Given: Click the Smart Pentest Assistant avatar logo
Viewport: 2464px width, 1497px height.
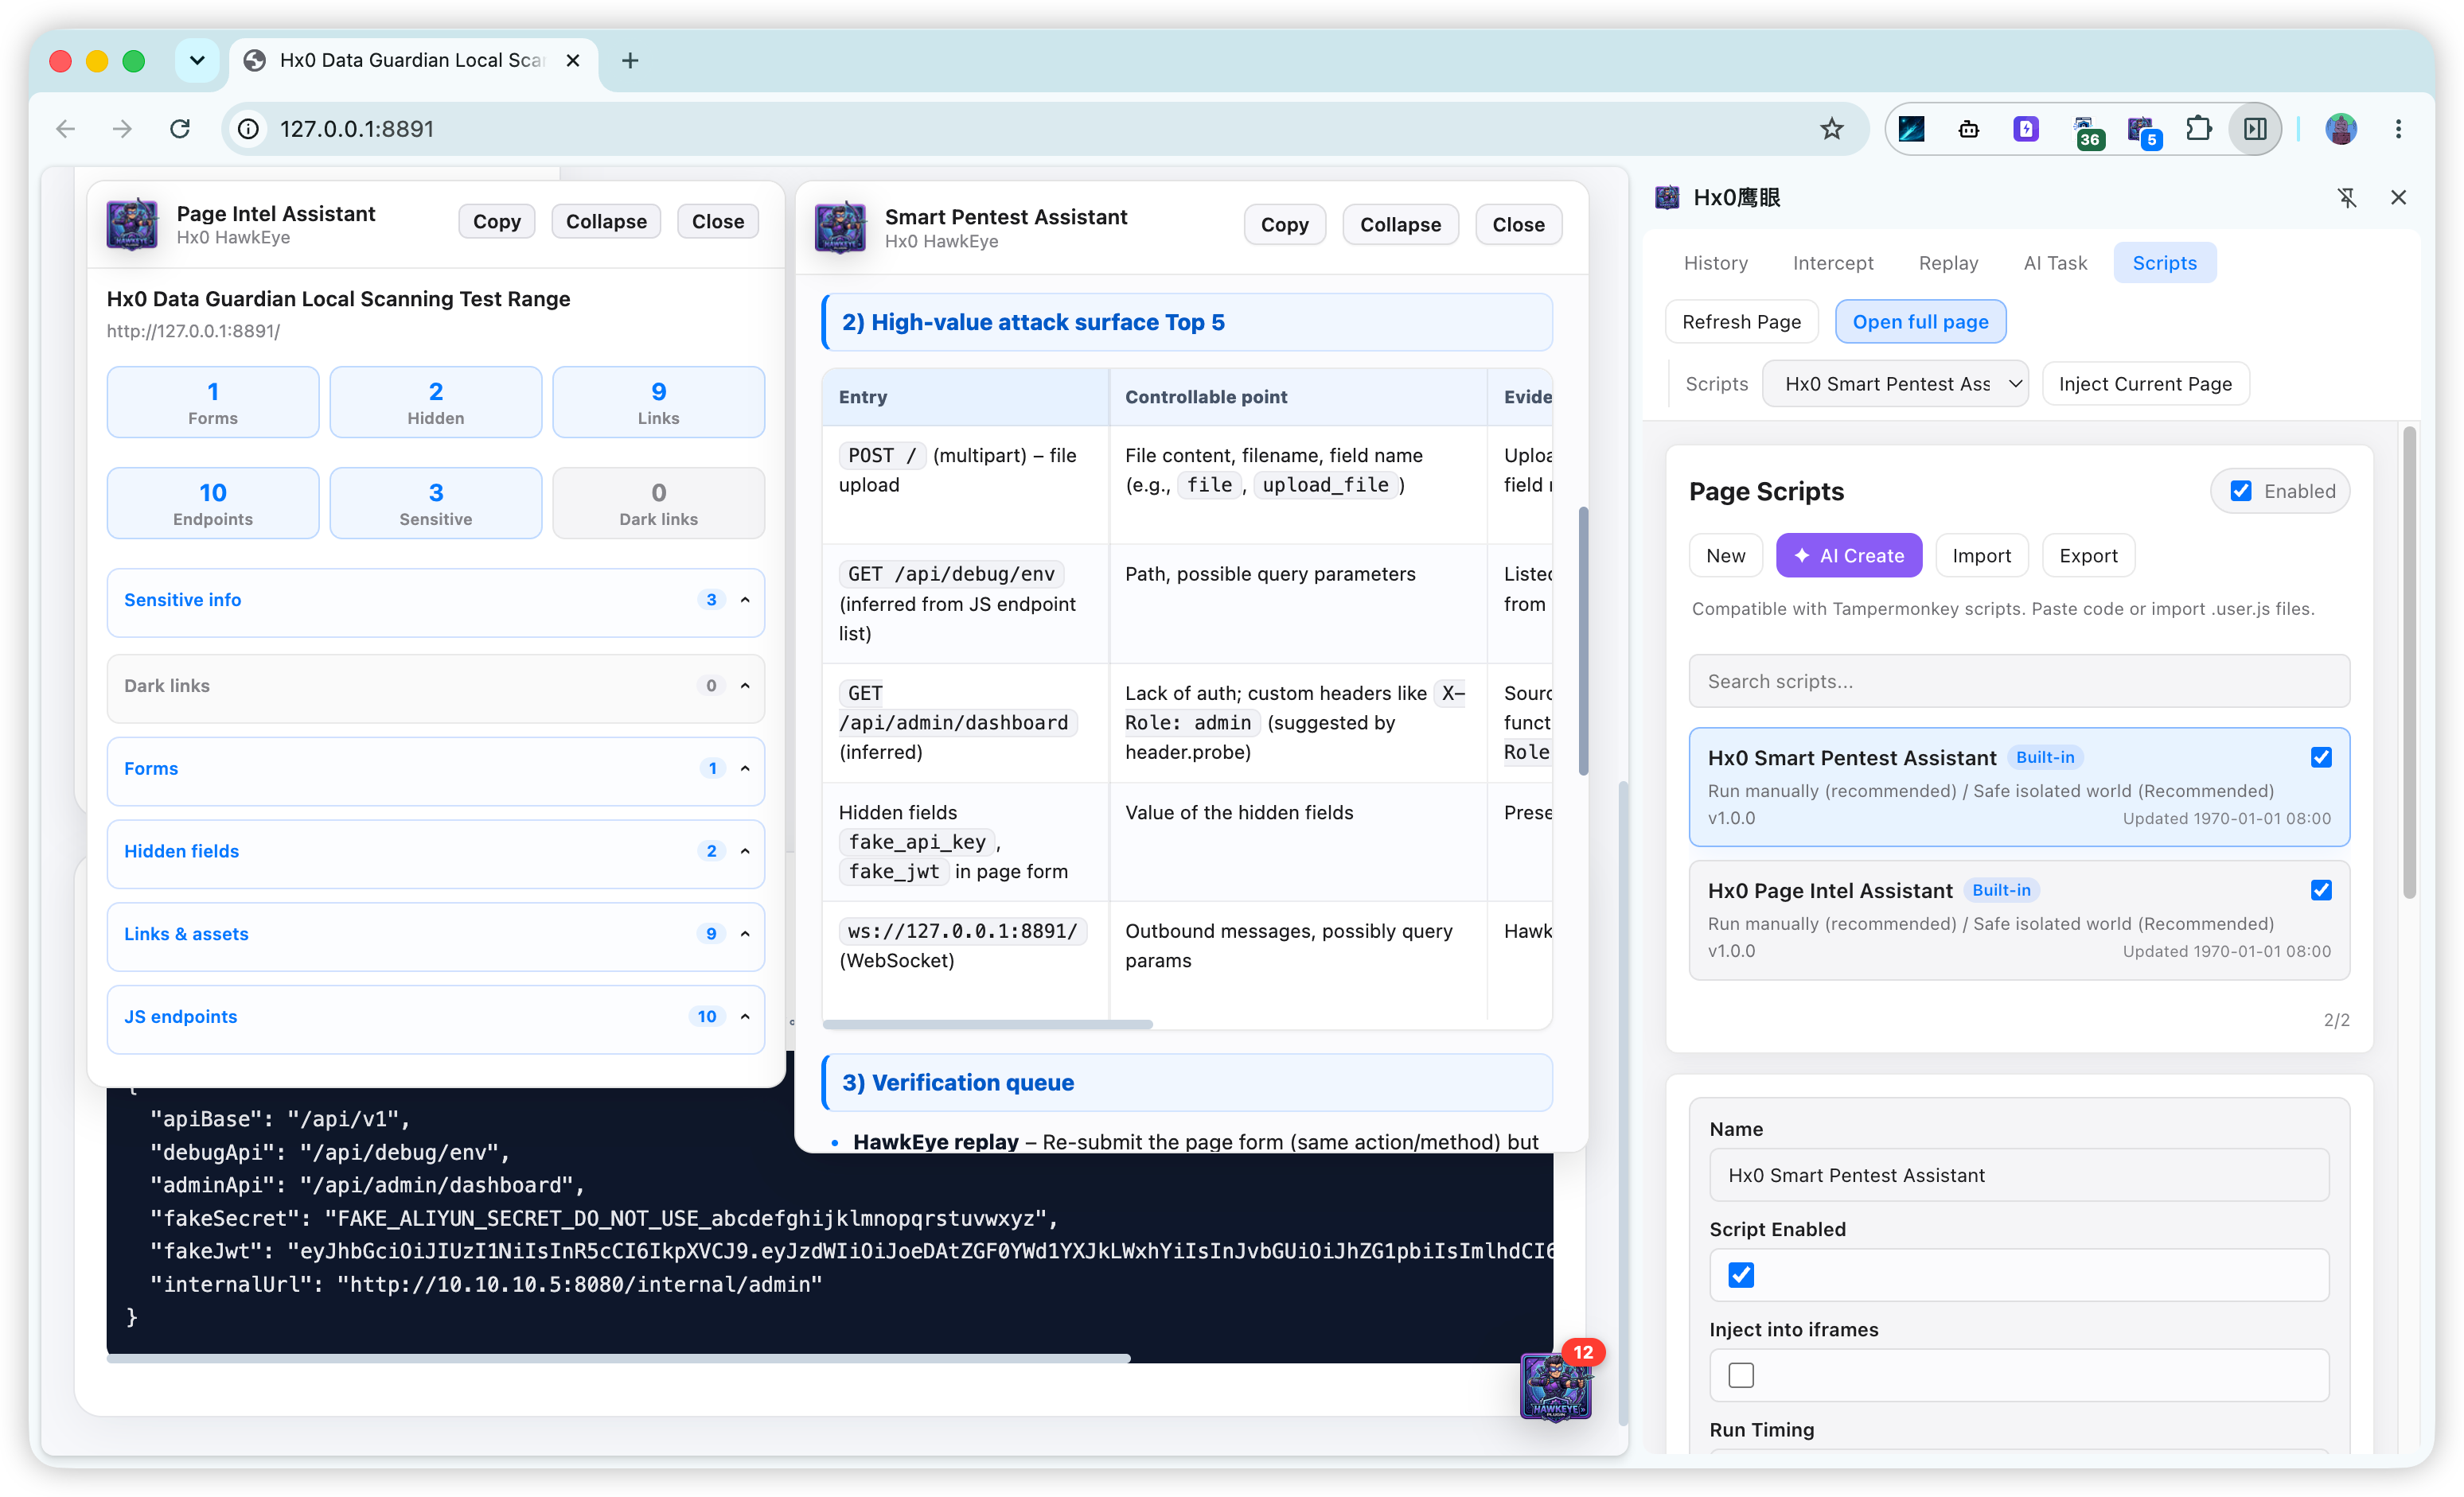Looking at the screenshot, I should pos(840,227).
